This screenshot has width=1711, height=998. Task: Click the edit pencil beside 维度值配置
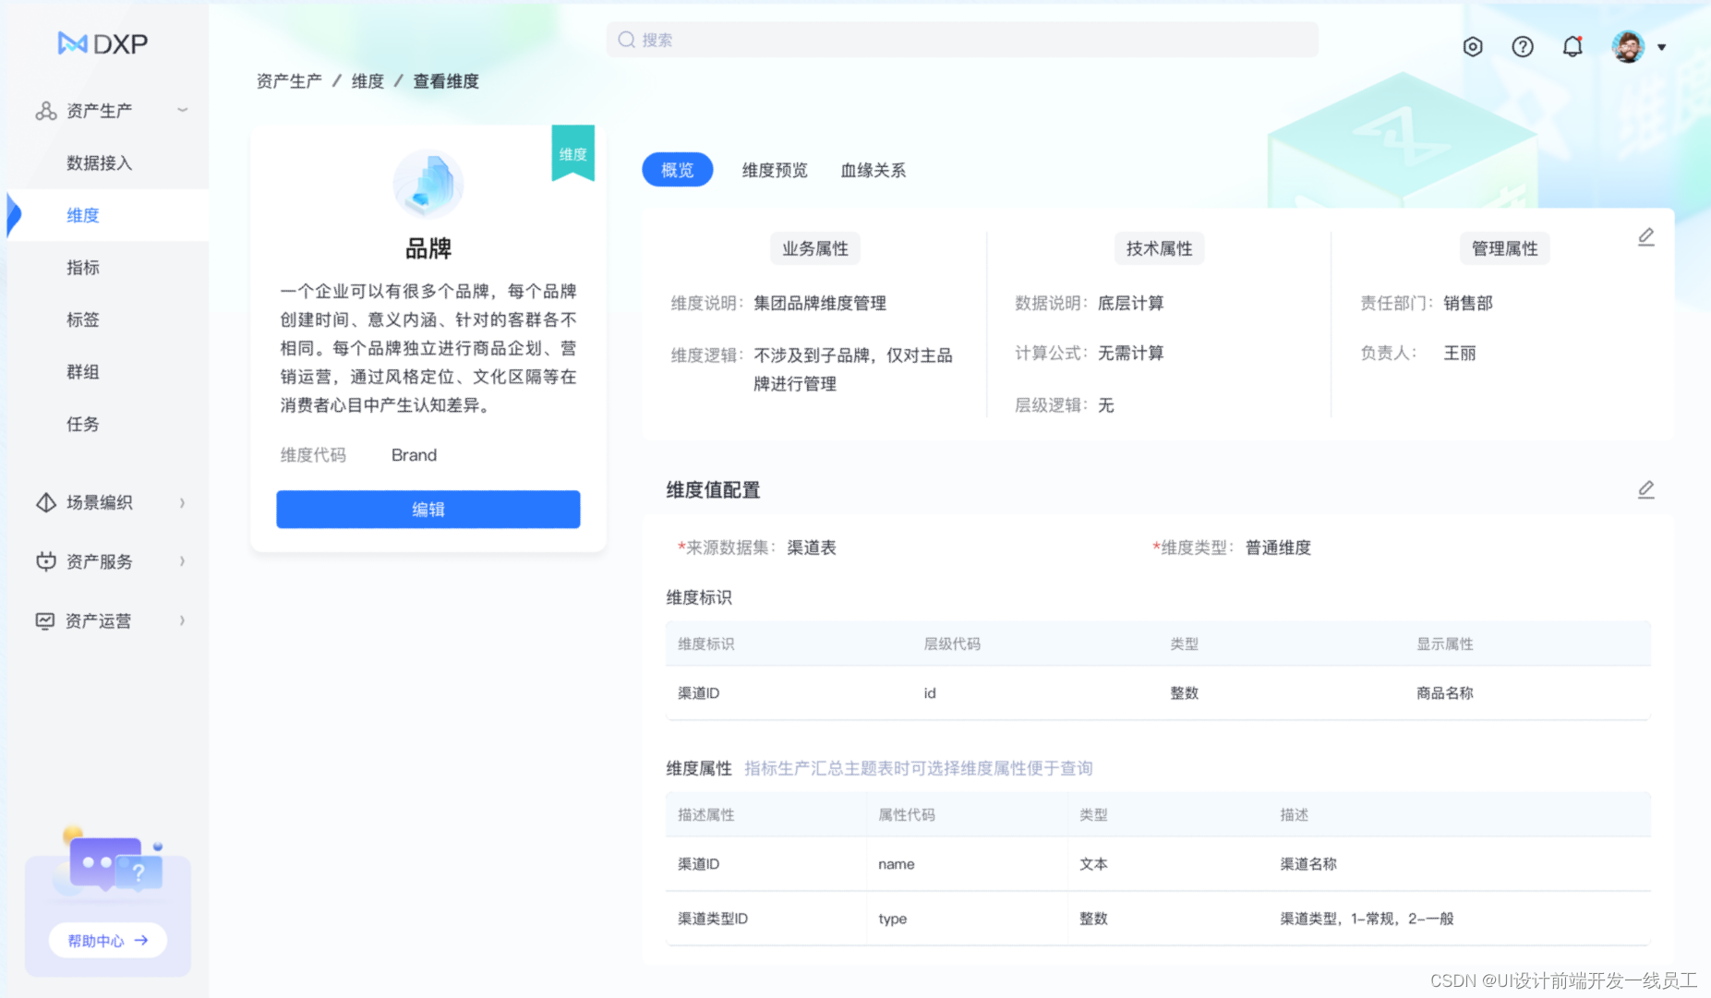(1646, 489)
